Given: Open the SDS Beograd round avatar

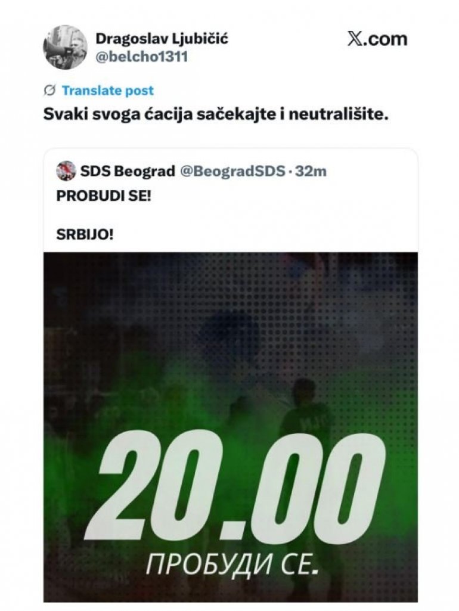Looking at the screenshot, I should coord(66,170).
